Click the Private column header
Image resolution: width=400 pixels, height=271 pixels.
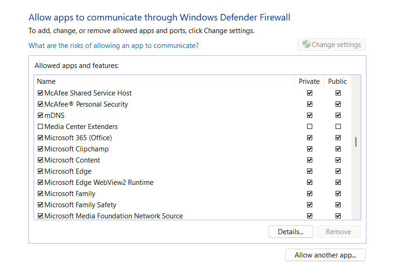pos(309,81)
